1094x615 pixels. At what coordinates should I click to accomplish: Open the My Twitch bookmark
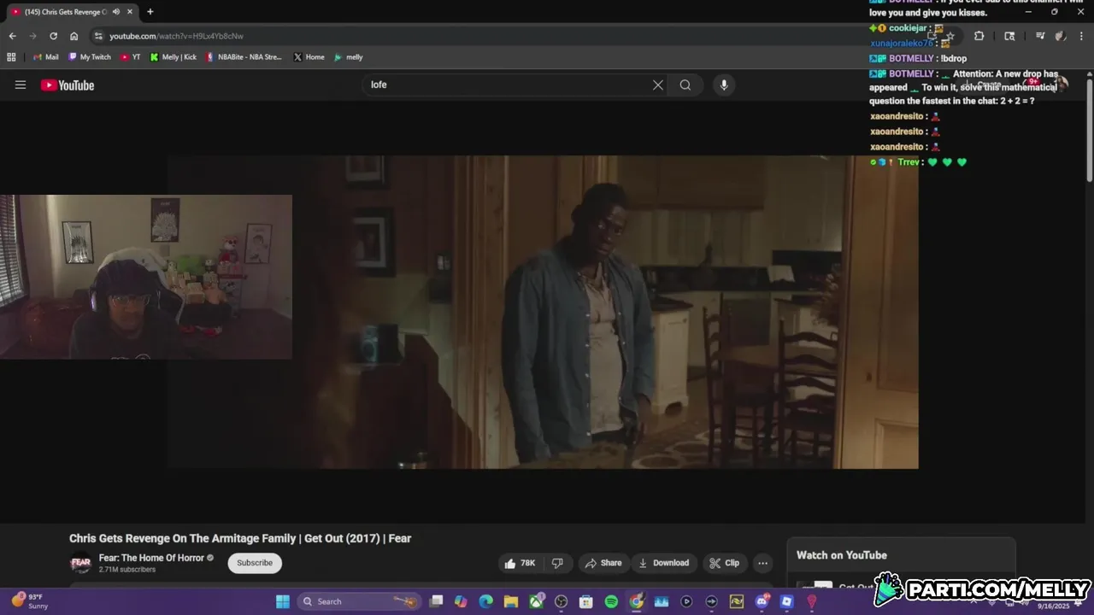[x=90, y=57]
